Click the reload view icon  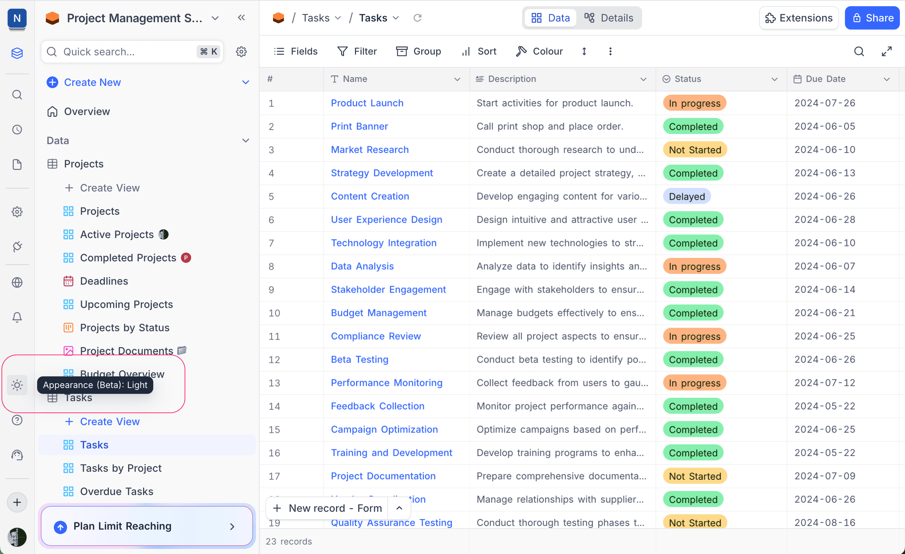417,17
